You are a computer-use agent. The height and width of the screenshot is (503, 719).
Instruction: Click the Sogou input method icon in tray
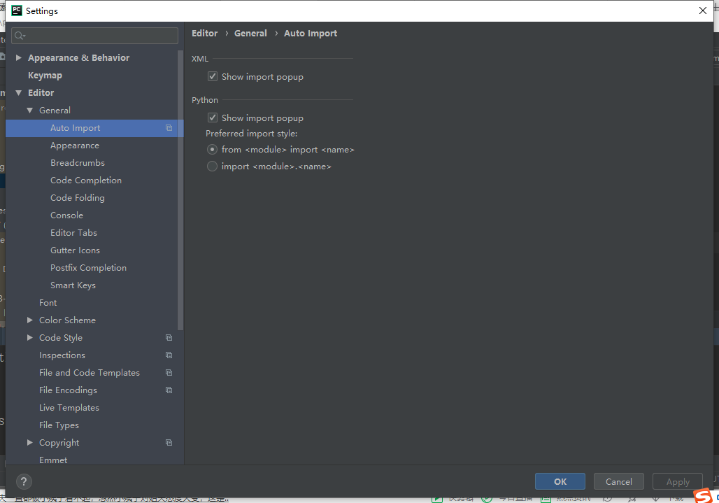pos(703,496)
